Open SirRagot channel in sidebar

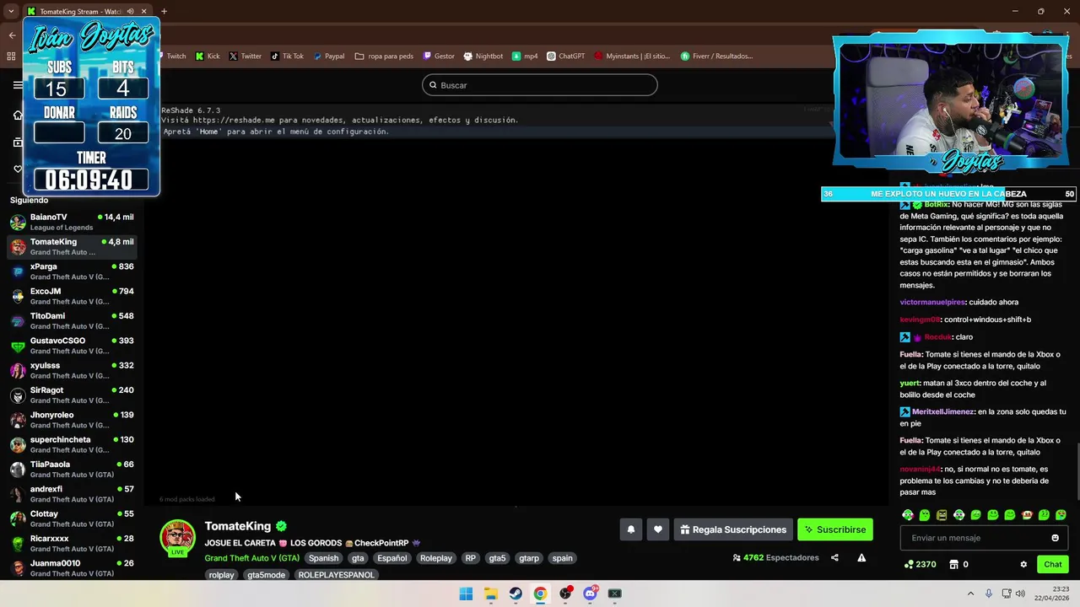click(x=72, y=395)
